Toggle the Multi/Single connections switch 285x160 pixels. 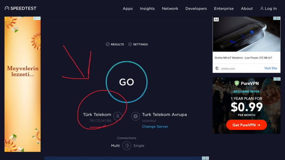127,145
